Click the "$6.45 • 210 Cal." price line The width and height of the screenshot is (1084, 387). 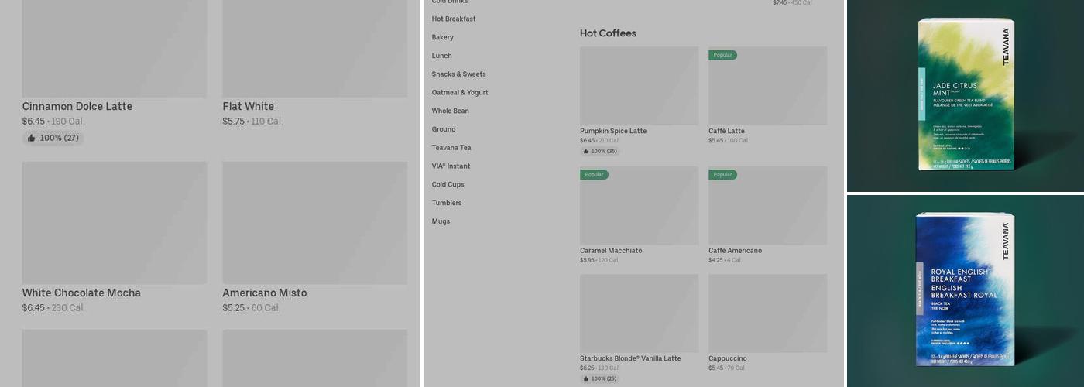click(x=600, y=141)
